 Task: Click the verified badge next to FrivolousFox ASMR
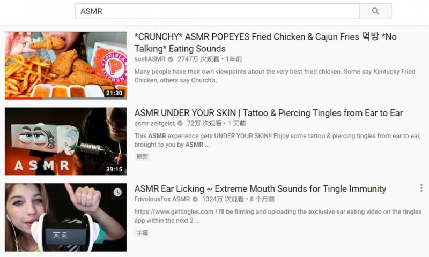tap(195, 199)
